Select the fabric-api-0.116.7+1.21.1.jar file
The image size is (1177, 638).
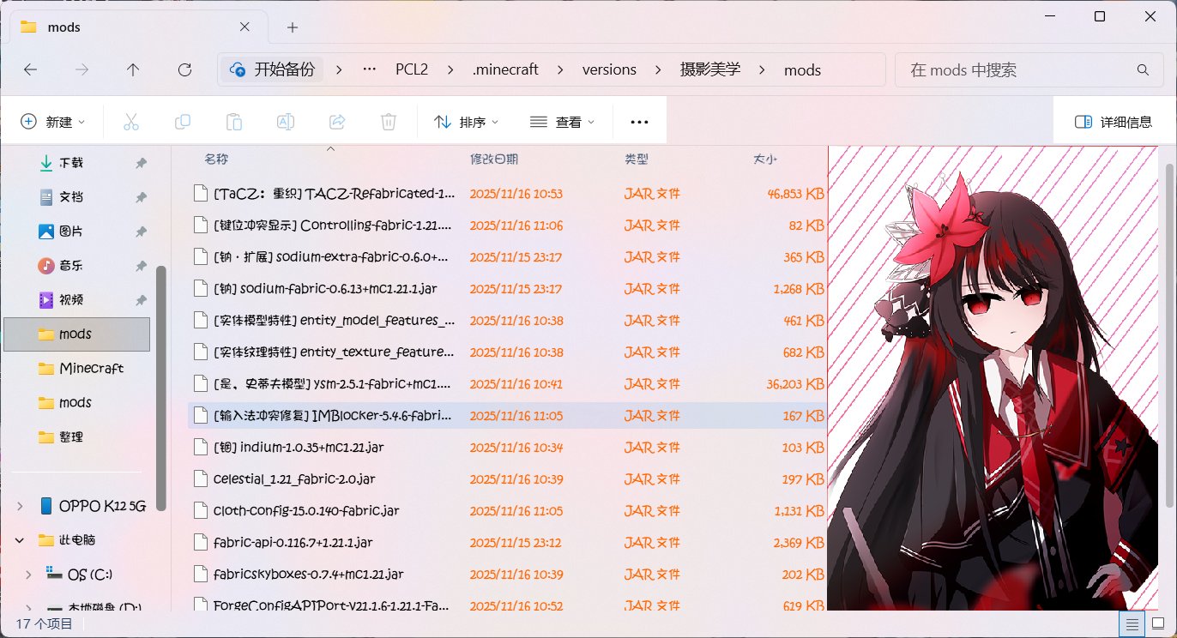pyautogui.click(x=293, y=542)
